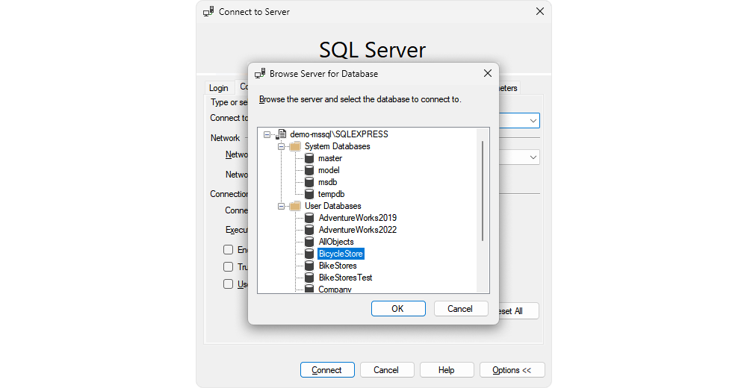Collapse the demo-mssql\SQLEXPRESS server node
This screenshot has height=388, width=747.
tap(267, 135)
